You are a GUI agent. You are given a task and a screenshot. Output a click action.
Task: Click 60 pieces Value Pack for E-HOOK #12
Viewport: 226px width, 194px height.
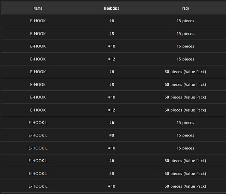185,110
